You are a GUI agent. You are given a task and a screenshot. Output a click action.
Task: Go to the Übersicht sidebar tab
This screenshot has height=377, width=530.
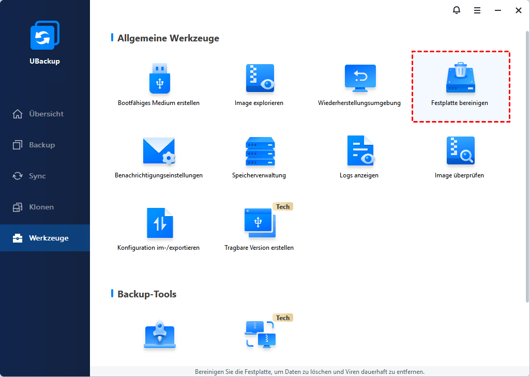[x=46, y=114]
